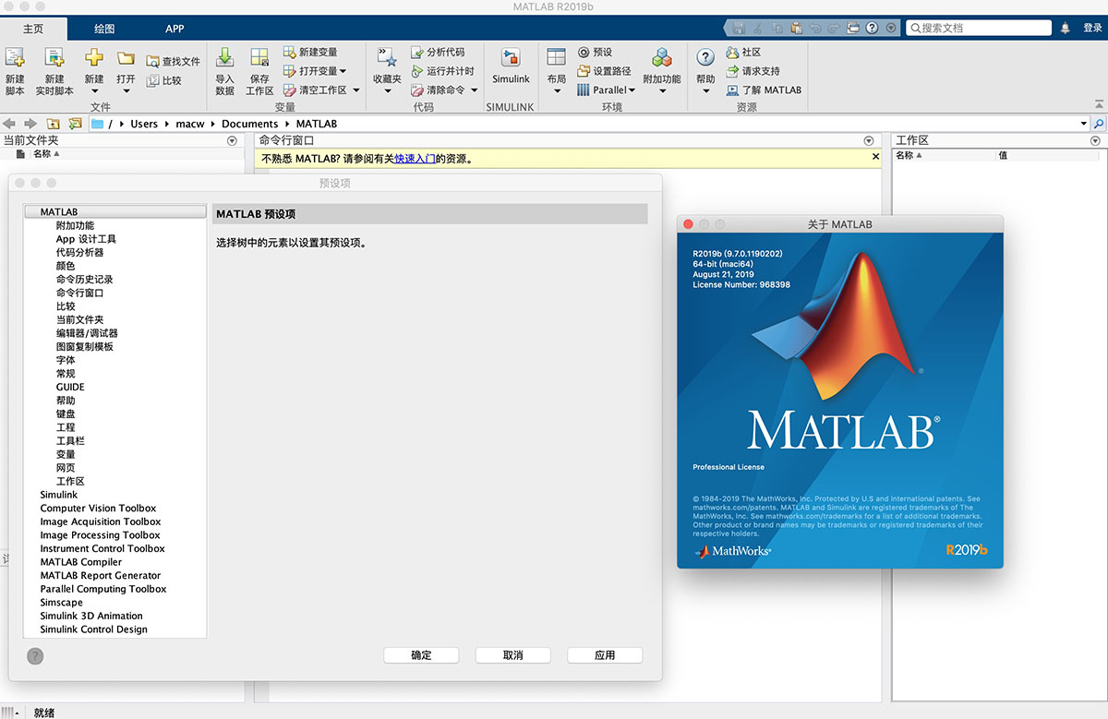Select 字体 (Fonts) in the preferences tree
Screen dimensions: 1108x719
tap(66, 360)
